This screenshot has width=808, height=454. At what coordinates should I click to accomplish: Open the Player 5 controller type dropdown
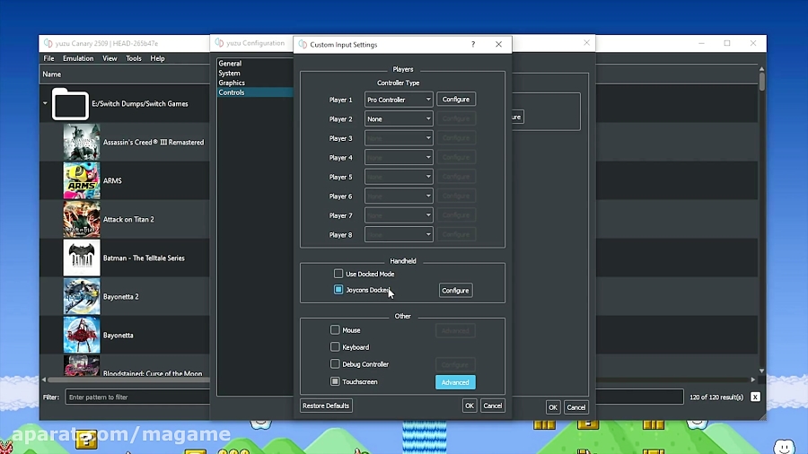(x=399, y=177)
